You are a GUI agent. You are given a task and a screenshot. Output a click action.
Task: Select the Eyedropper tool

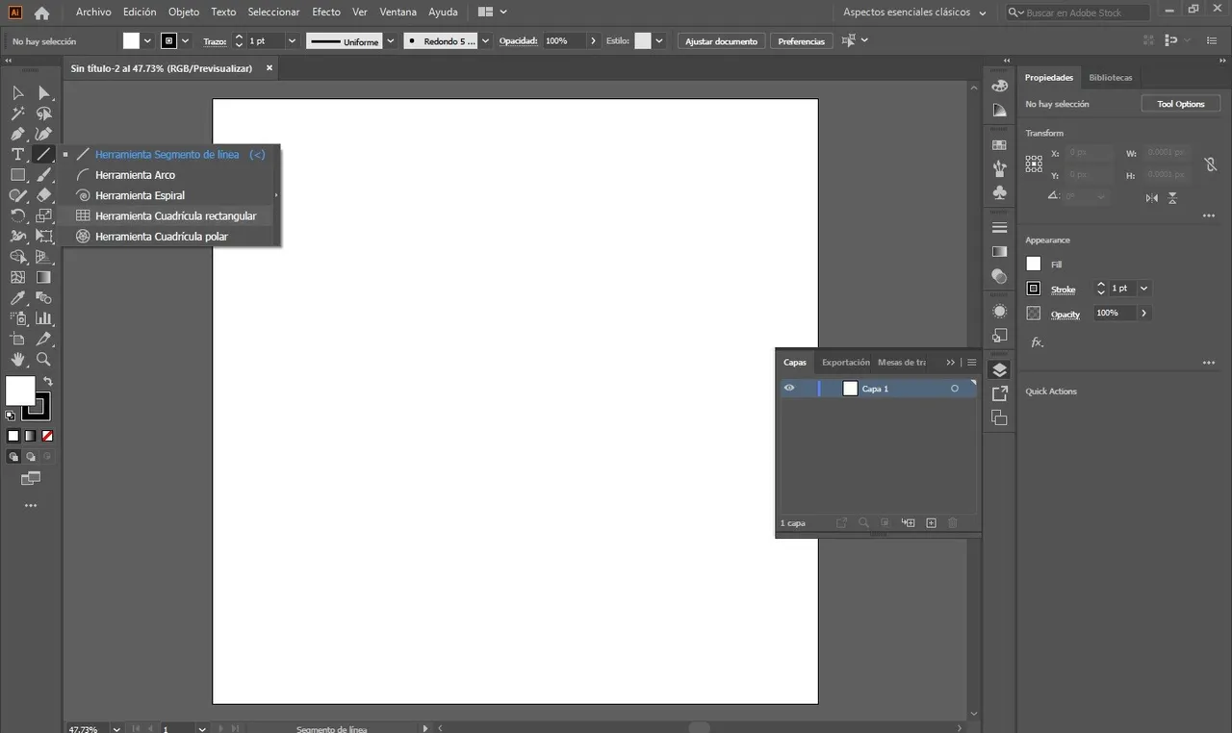pos(17,298)
